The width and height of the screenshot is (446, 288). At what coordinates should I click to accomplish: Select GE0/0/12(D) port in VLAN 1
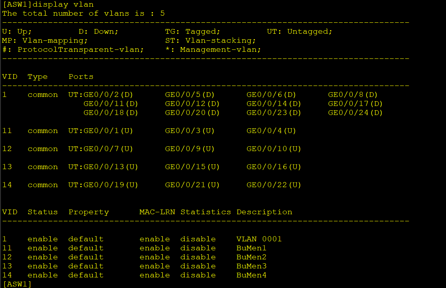pyautogui.click(x=192, y=104)
